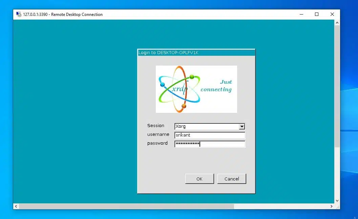Close the Remote Desktop Connection window
358x219 pixels.
332,15
